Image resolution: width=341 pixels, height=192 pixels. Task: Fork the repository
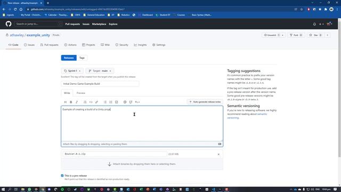click(x=296, y=35)
